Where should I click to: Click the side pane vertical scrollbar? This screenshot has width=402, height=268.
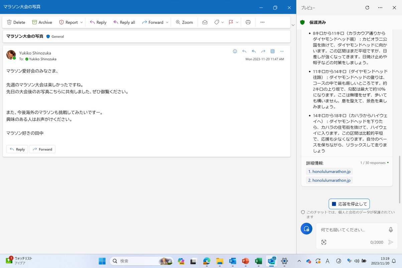tap(400, 179)
